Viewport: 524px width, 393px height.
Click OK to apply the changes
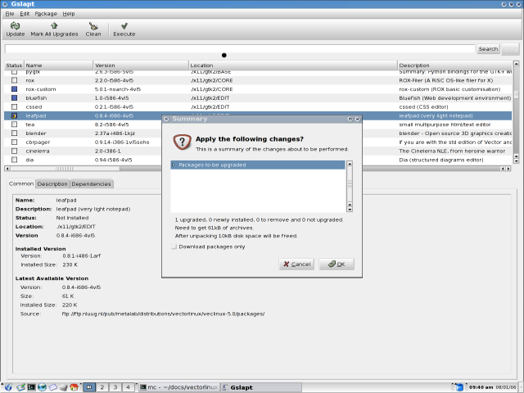pyautogui.click(x=337, y=264)
